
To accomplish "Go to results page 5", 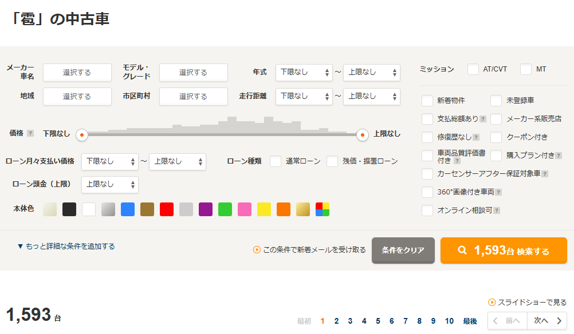I will 378,321.
